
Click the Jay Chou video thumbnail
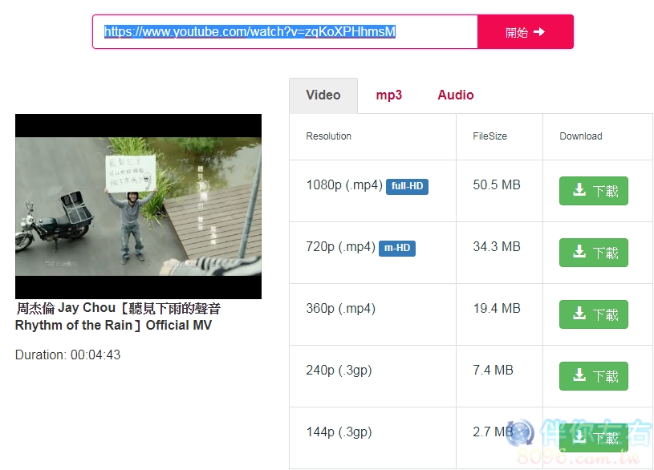pos(139,206)
